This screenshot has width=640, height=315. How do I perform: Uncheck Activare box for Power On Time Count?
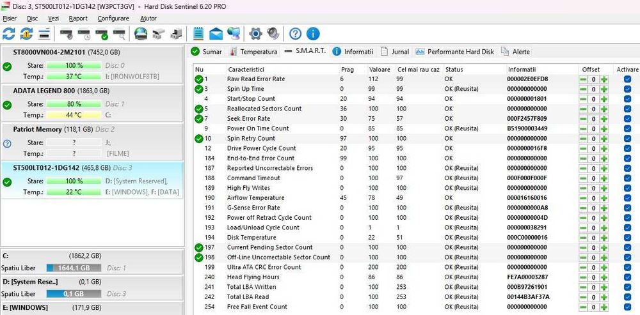[627, 129]
